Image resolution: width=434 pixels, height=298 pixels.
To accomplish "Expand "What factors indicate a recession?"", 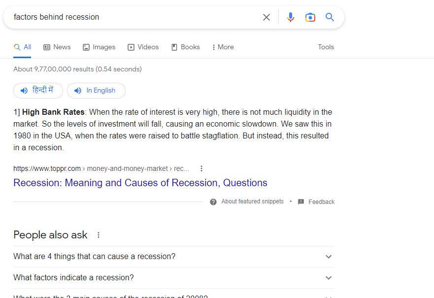I will [x=329, y=278].
